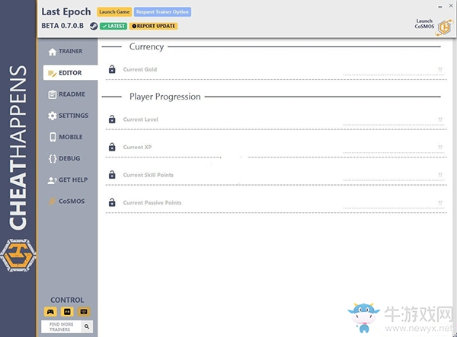The width and height of the screenshot is (457, 337).
Task: Click the search magnifier icon
Action: tap(87, 326)
